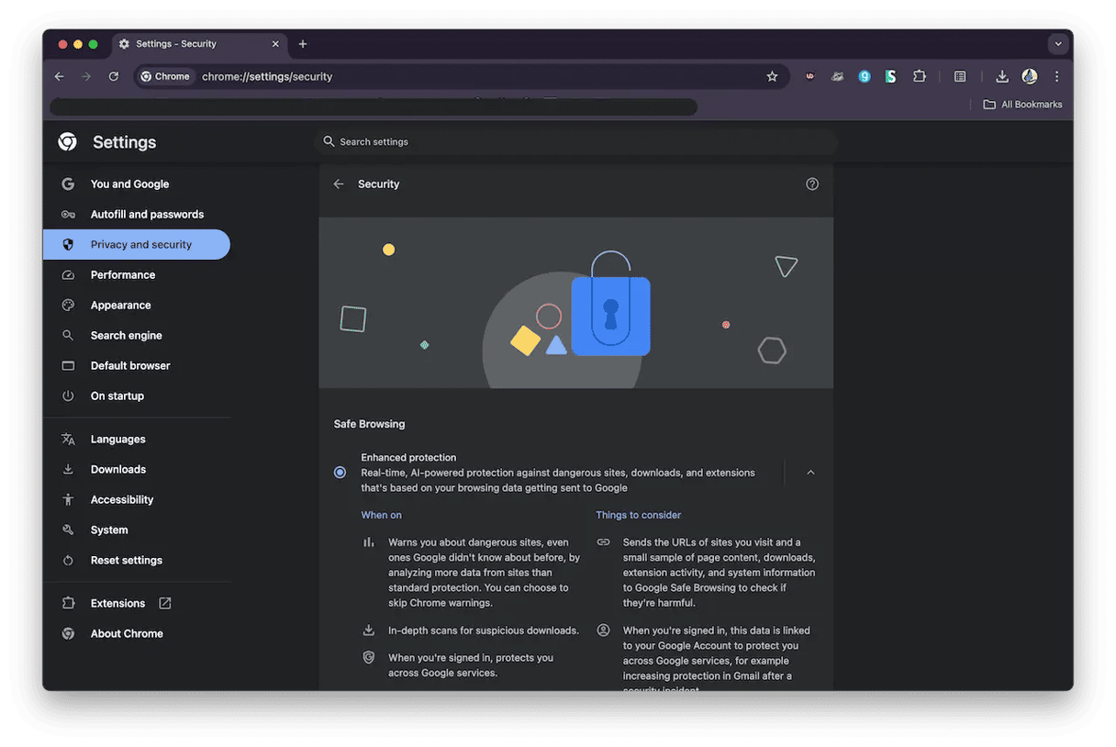
Task: Show downloads via the toolbar download icon
Action: click(1002, 77)
